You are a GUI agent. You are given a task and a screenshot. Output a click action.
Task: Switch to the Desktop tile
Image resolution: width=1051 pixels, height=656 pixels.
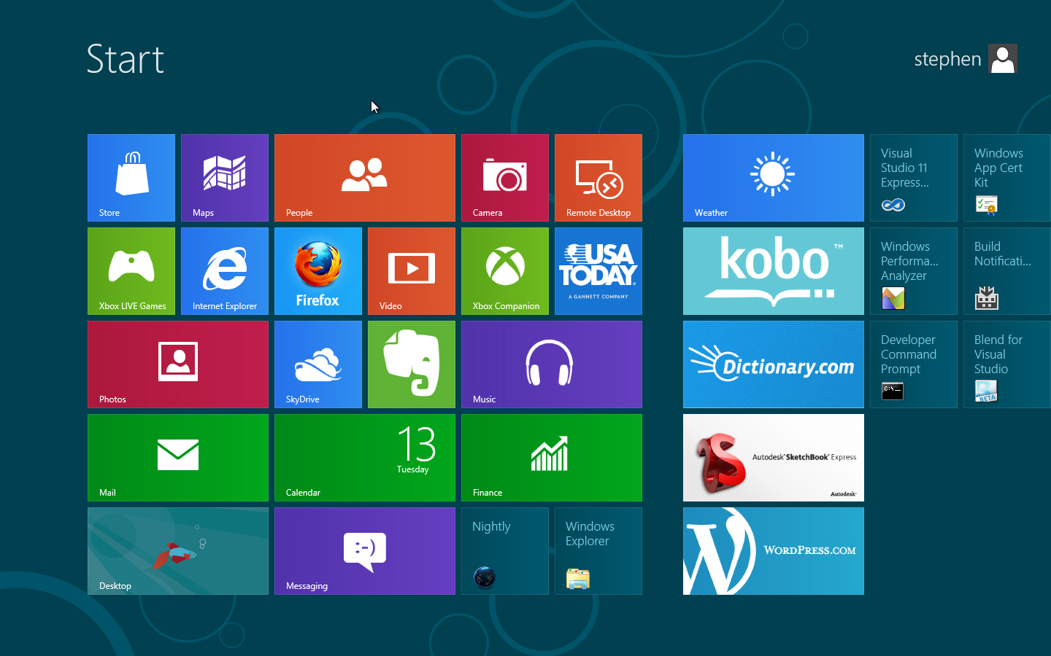[x=178, y=550]
